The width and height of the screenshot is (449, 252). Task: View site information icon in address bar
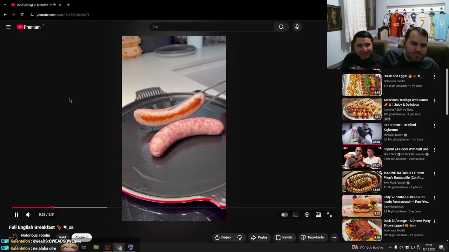click(x=32, y=15)
